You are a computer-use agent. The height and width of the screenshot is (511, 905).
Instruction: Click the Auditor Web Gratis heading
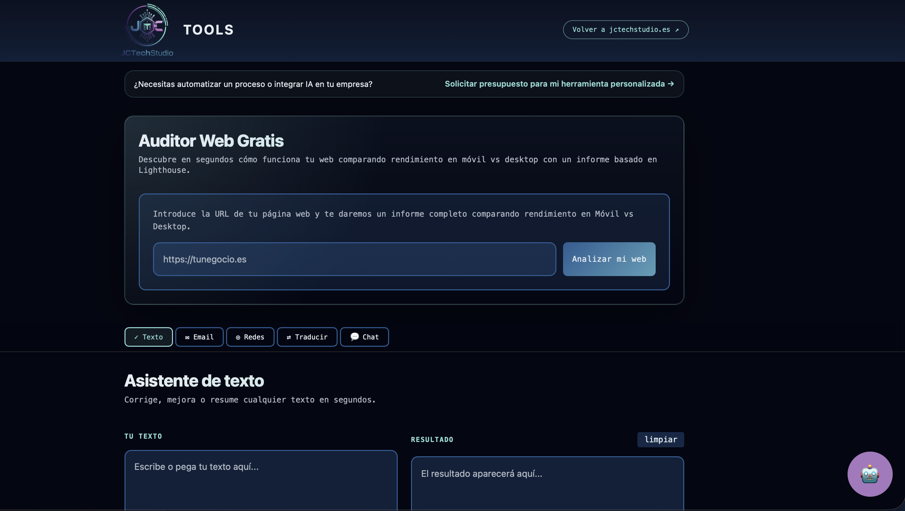click(211, 141)
